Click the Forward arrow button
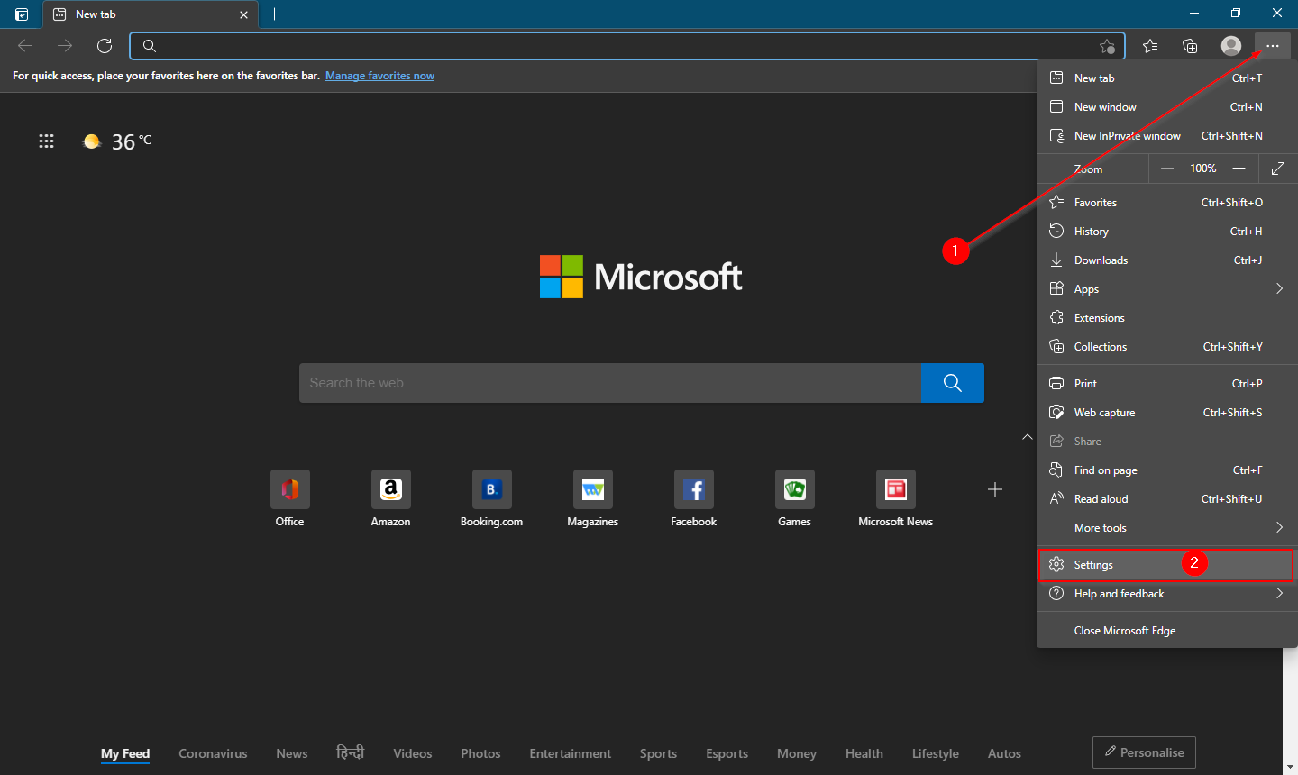Viewport: 1298px width, 775px height. [65, 46]
